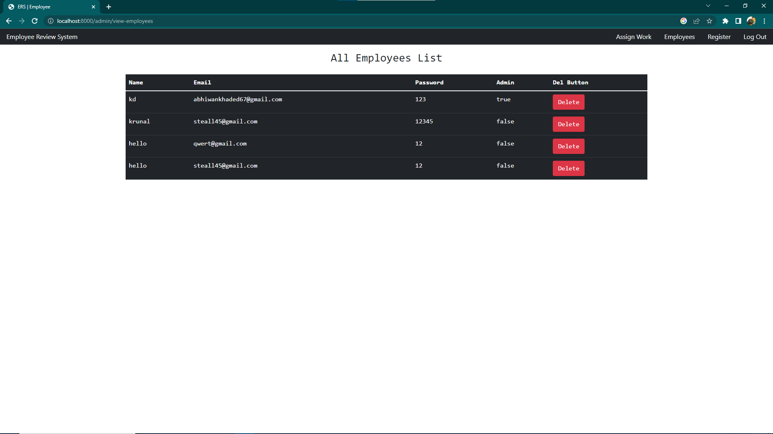Navigate forward with the forward arrow
Image resolution: width=773 pixels, height=434 pixels.
pyautogui.click(x=22, y=21)
